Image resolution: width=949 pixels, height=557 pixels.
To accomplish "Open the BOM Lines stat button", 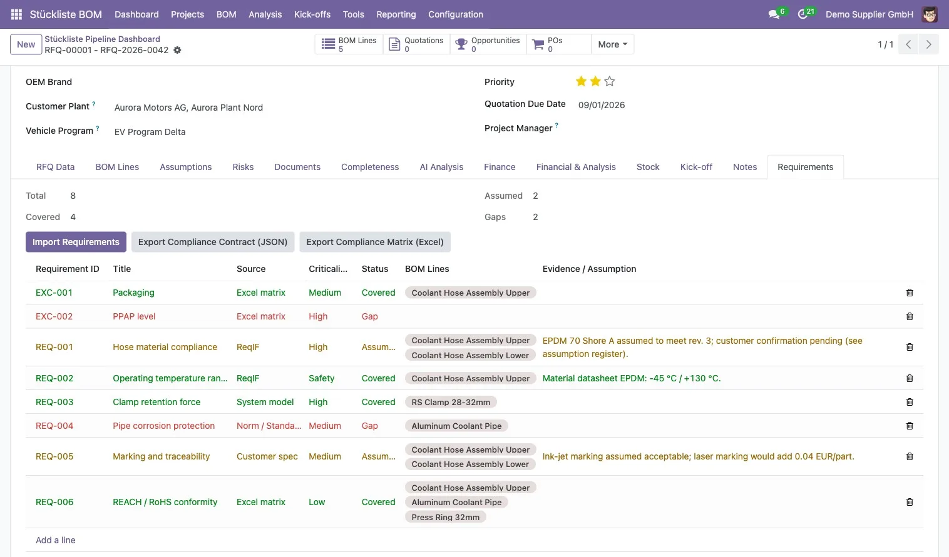I will (349, 44).
